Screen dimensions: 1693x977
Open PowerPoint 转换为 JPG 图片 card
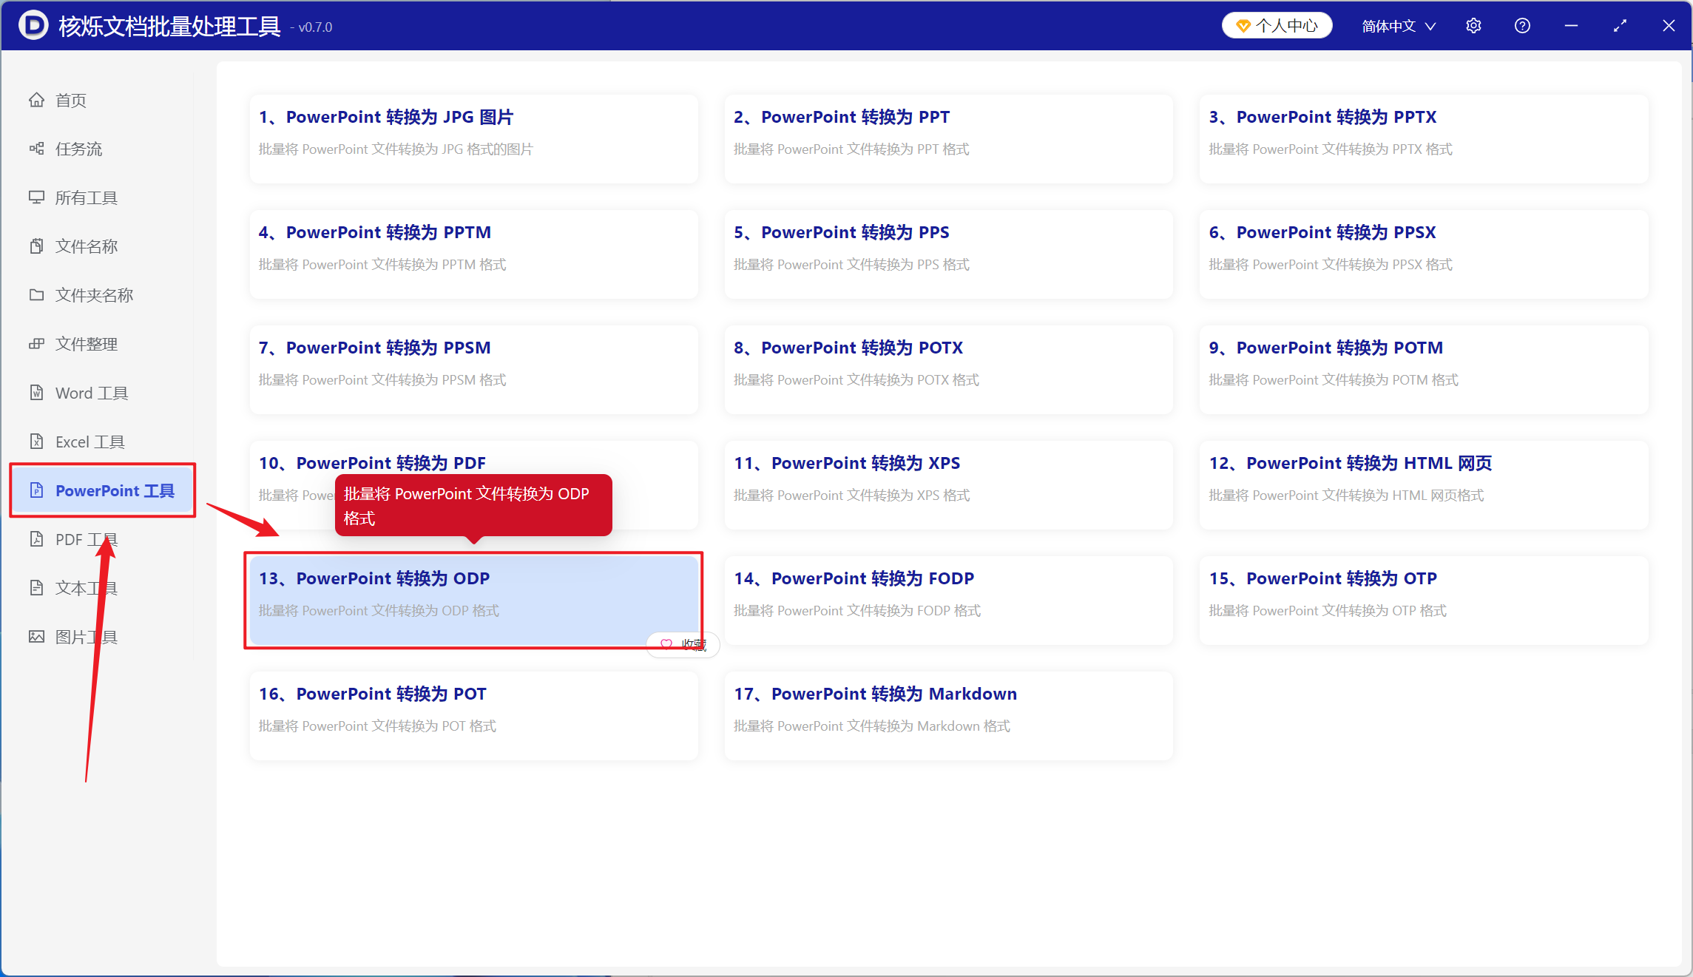click(473, 138)
